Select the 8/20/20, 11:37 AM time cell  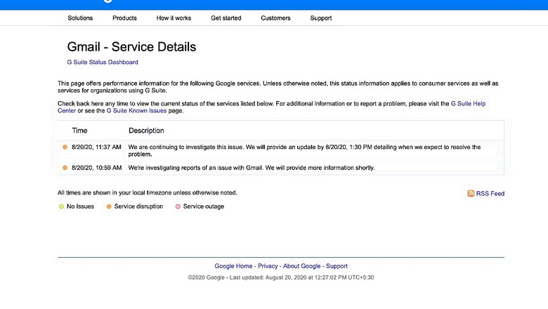[x=96, y=147]
